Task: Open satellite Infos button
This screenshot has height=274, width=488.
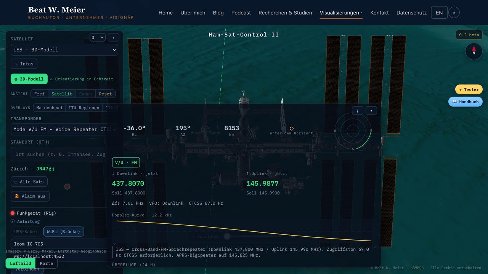Action: [x=24, y=64]
